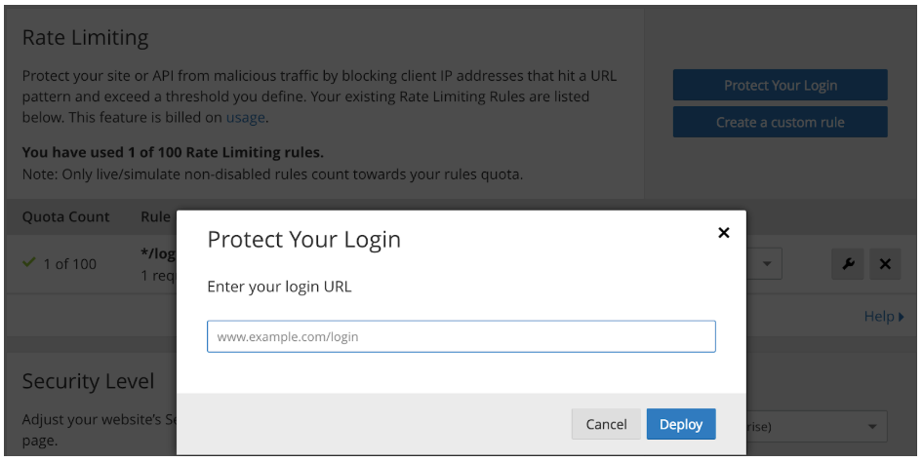Open the usage billing link

246,118
